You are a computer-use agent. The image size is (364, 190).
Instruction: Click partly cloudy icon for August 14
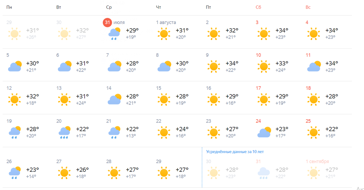tap(114, 100)
